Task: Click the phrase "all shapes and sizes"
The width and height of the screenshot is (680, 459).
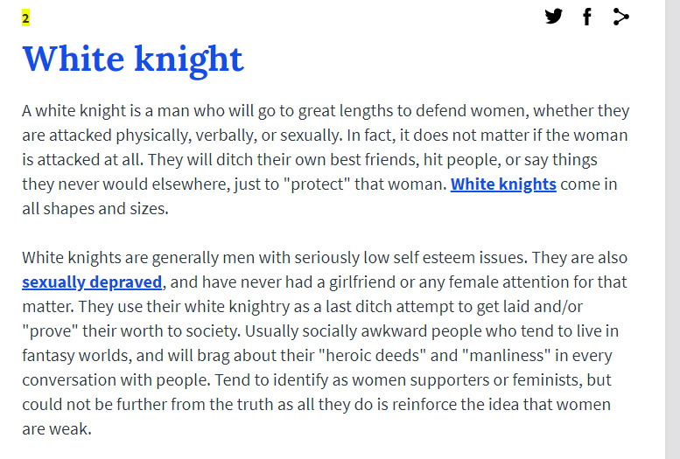Action: 94,209
